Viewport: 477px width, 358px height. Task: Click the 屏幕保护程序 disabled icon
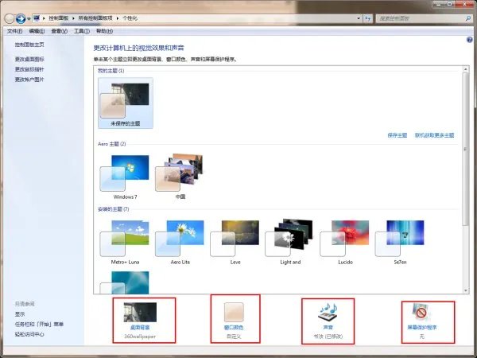[x=421, y=313]
